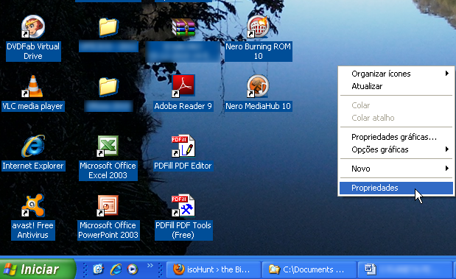456x279 pixels.
Task: Select the Internet Explorer desktop icon
Action: (x=33, y=146)
